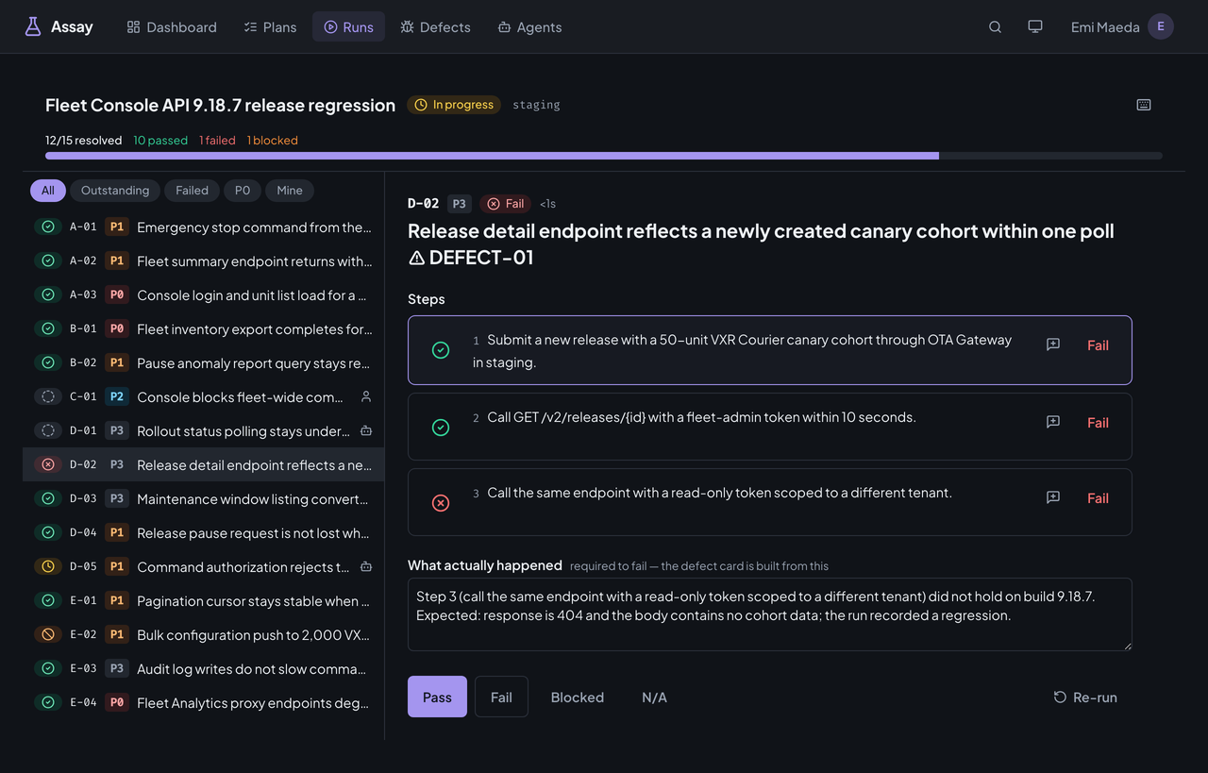Click the In progress status badge

tap(454, 105)
